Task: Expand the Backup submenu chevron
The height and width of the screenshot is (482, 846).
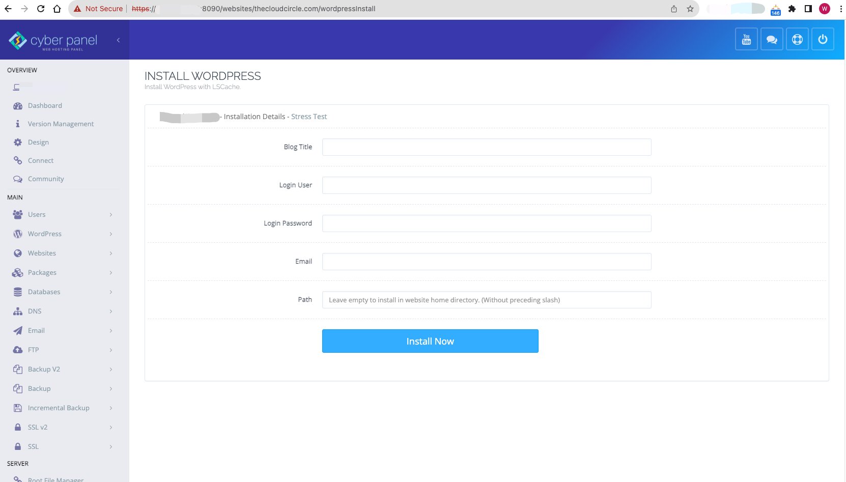Action: click(x=110, y=389)
